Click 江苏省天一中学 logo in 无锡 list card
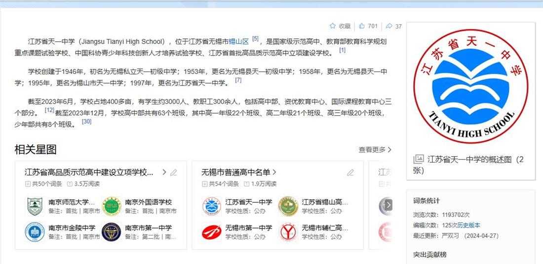This screenshot has width=543, height=264. click(x=212, y=206)
